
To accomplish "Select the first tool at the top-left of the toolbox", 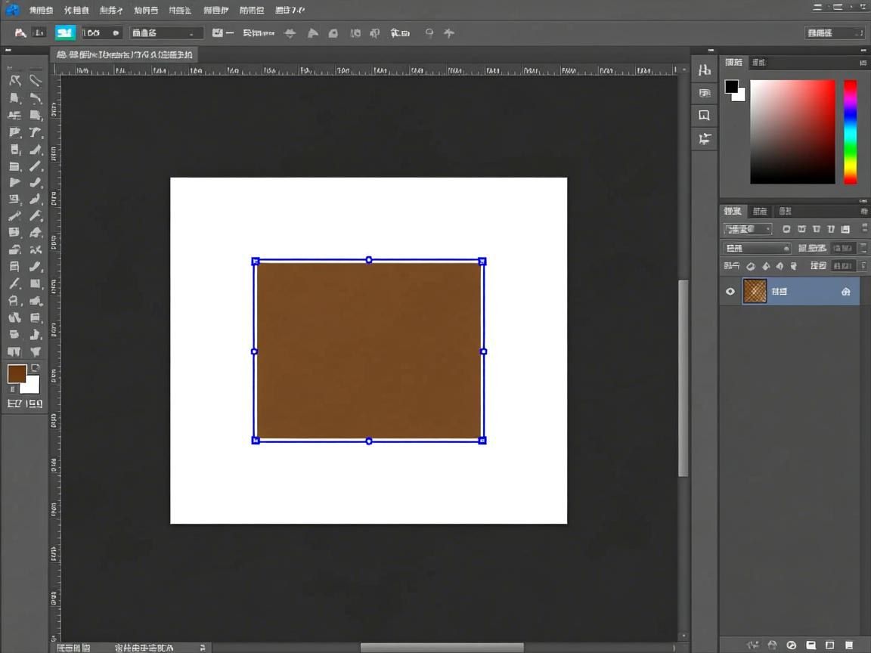I will point(14,80).
